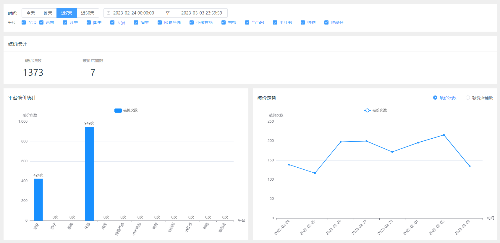
Task: Click the store count value 7
Action: pos(93,72)
